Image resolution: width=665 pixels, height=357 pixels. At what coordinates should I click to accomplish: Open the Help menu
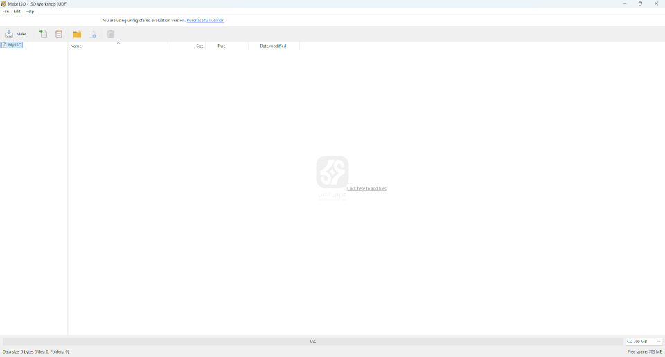click(x=30, y=12)
